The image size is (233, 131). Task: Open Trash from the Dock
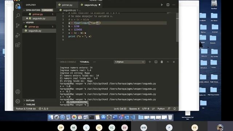[x=170, y=117]
